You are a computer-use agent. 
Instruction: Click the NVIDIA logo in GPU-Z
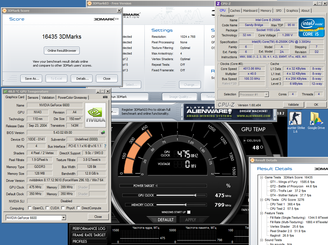[96, 115]
